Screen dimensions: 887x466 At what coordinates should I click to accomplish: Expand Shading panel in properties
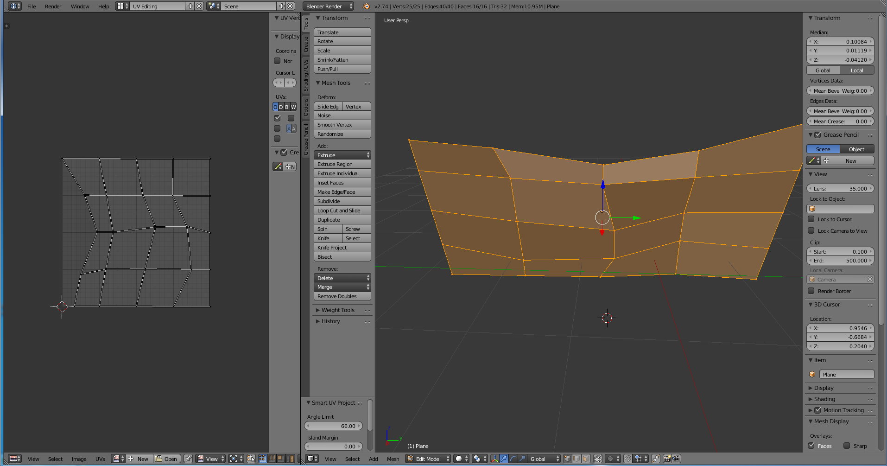[x=824, y=399]
